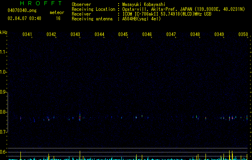This screenshot has width=252, height=160.
Task: Click the meteor label
Action: point(57,12)
